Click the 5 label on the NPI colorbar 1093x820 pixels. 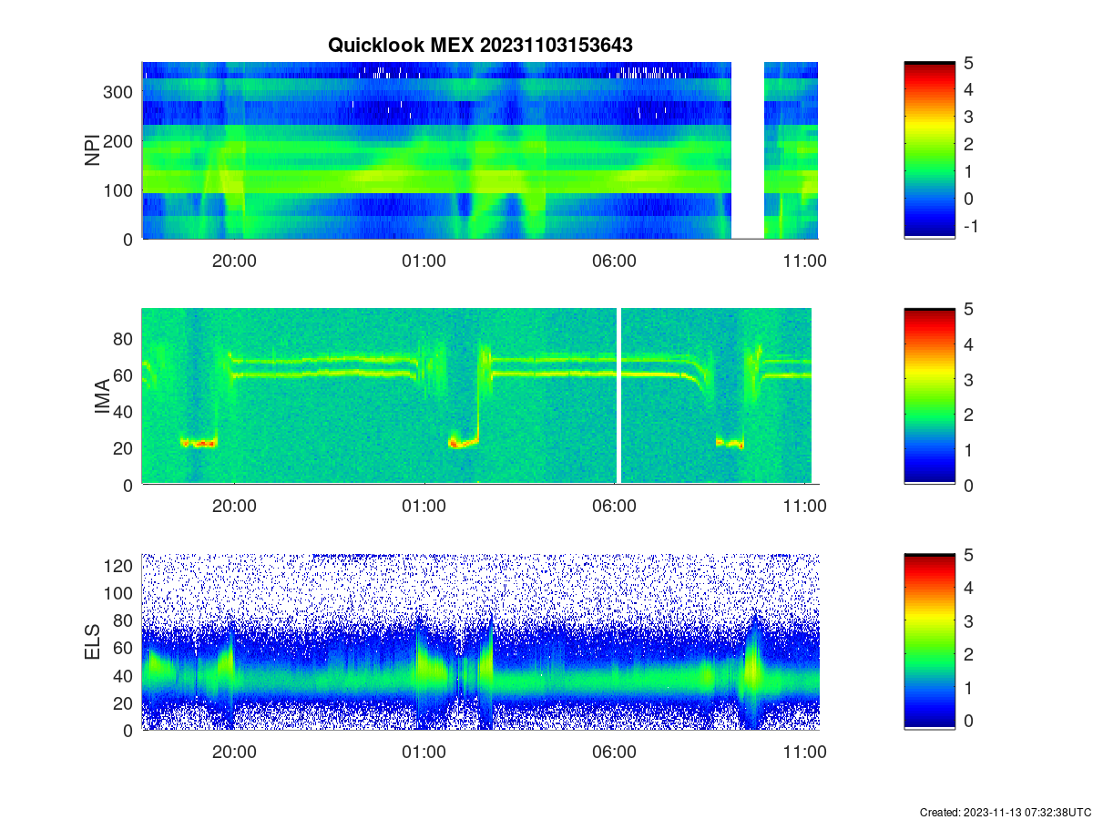[968, 63]
